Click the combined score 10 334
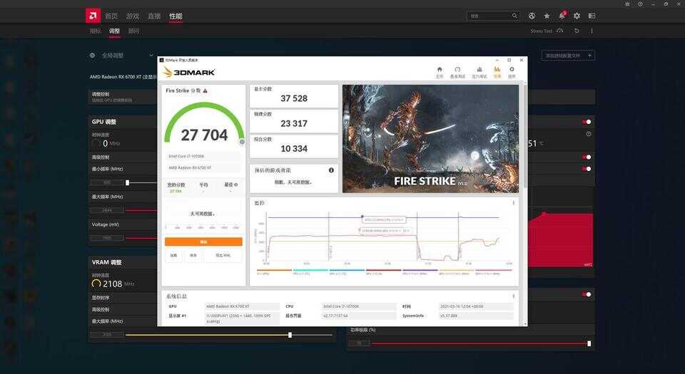The image size is (685, 374). point(294,149)
